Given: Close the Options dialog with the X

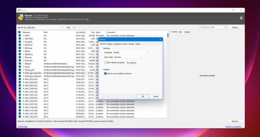Looking at the screenshot, I should pos(160,39).
